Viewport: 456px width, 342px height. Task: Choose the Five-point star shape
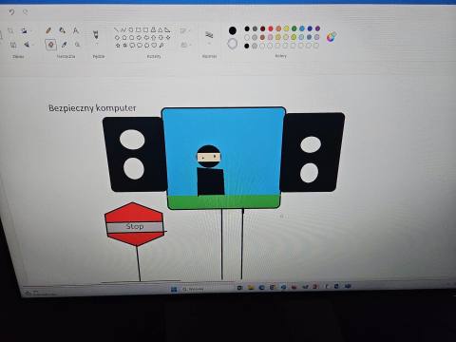pyautogui.click(x=118, y=46)
